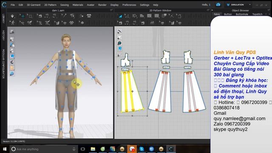Viewport: 272px width, 153px height.
Task: Select the blue Edit Pattern tool in 2D toolbar
Action: (120, 16)
